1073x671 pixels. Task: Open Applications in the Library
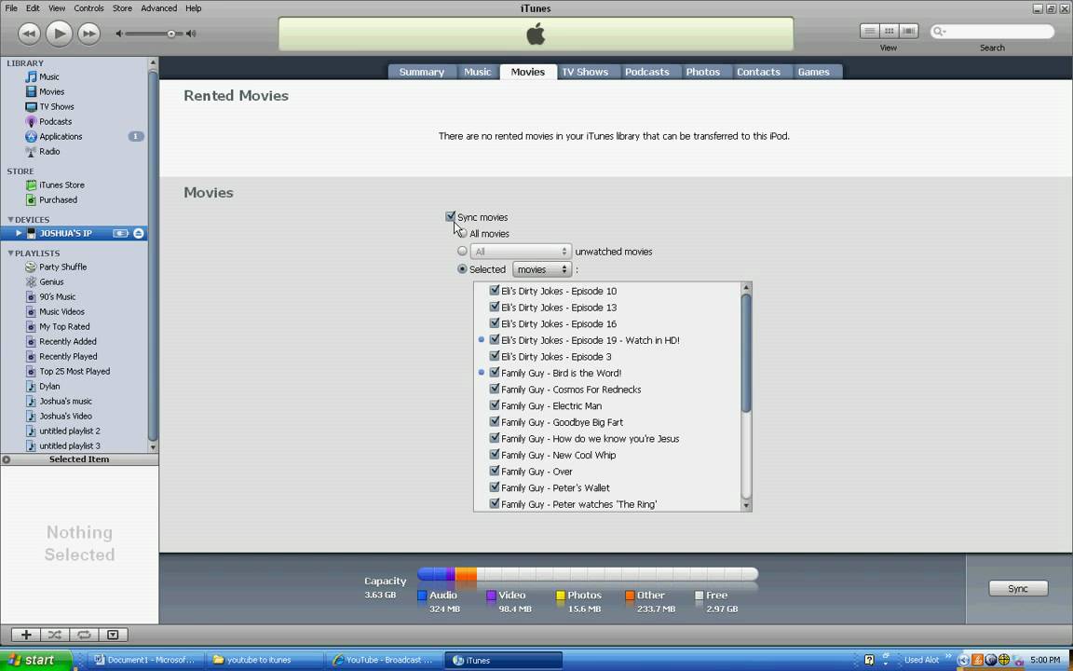(x=61, y=136)
